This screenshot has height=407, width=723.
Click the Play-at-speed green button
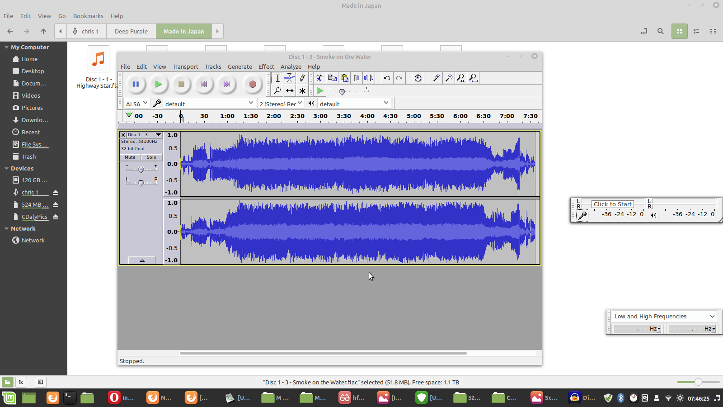click(x=320, y=91)
